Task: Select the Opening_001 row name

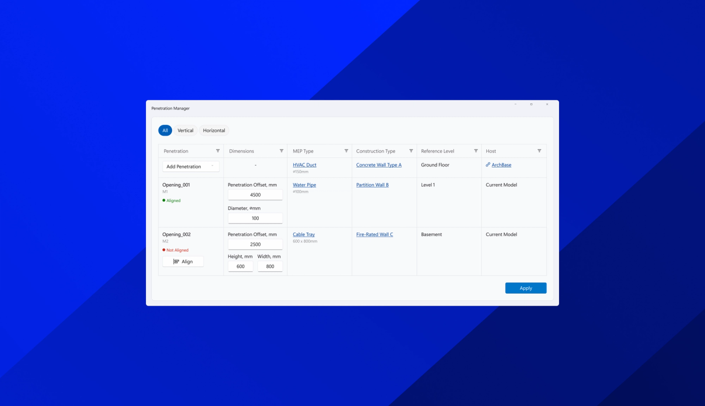Action: click(176, 185)
